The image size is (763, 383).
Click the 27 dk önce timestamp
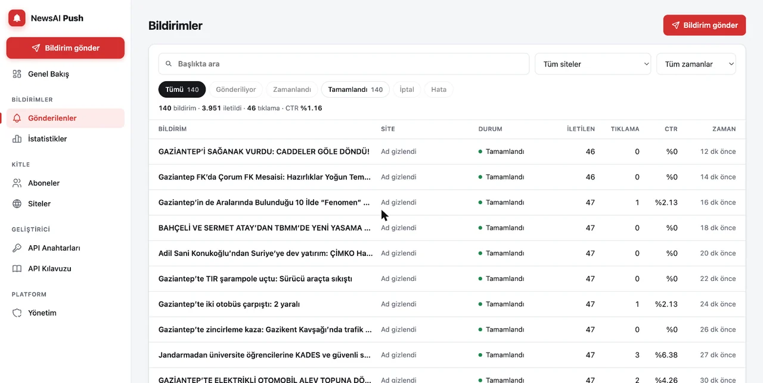coord(718,355)
